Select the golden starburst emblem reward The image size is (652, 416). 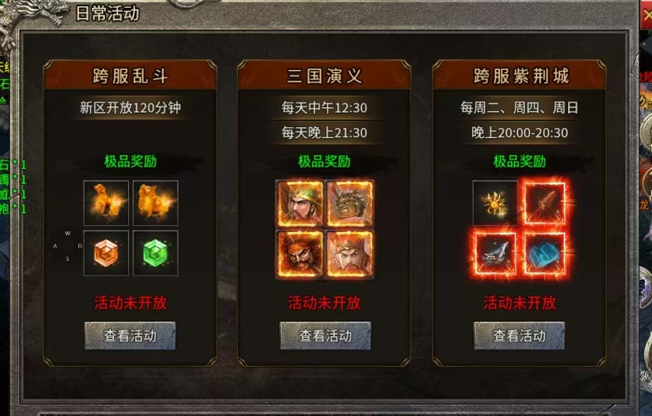495,203
